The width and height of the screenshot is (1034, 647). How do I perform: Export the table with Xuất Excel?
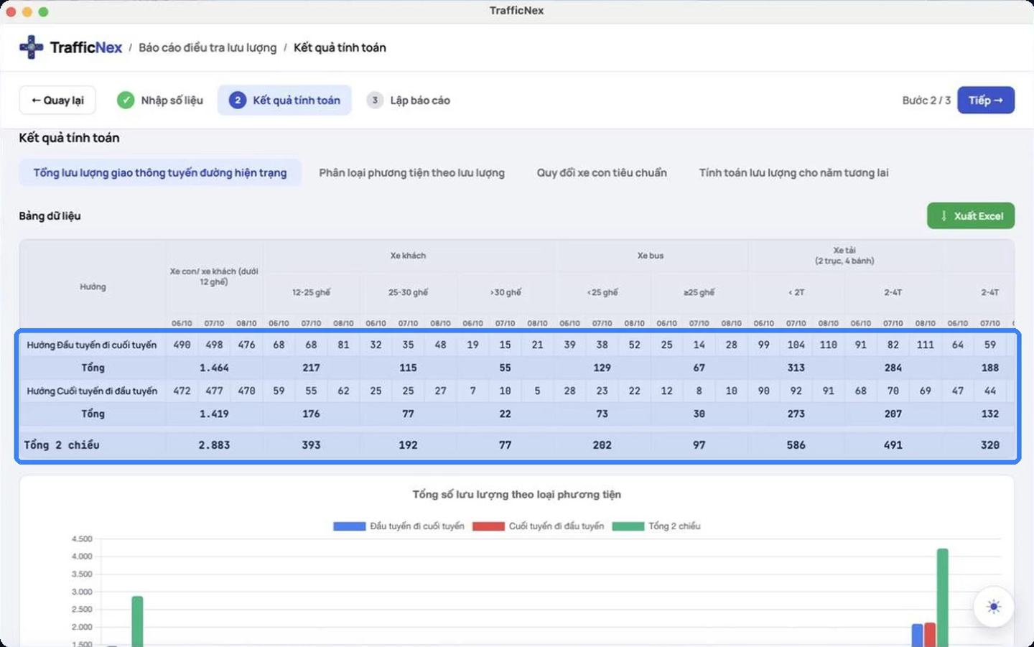(x=971, y=216)
